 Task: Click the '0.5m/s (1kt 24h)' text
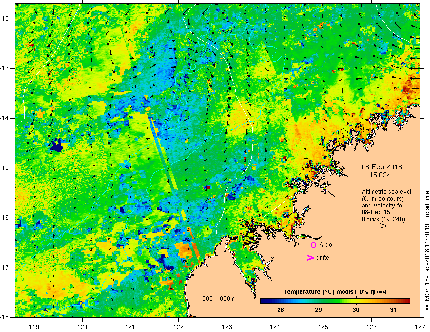point(383,219)
